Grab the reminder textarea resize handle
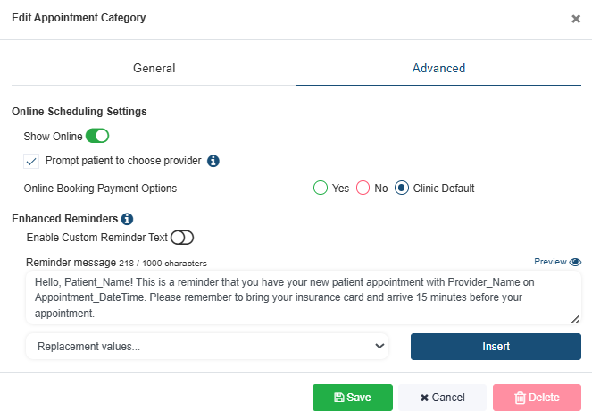Image resolution: width=592 pixels, height=419 pixels. 575,319
